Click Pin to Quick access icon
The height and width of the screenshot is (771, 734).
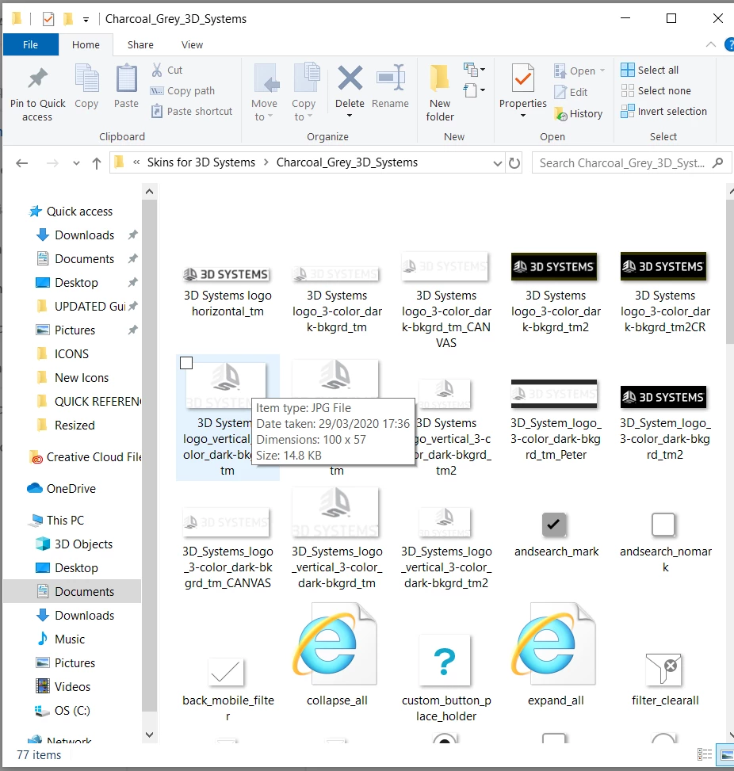38,78
